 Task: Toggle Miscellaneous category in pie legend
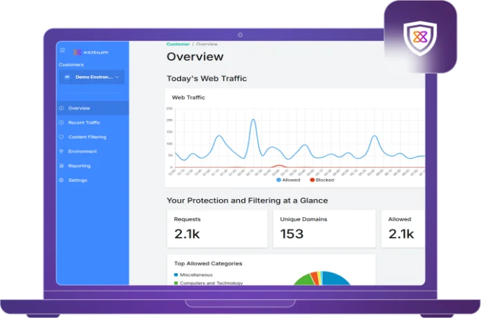[x=195, y=274]
